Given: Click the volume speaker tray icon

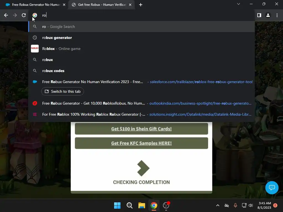Looking at the screenshot, I should tap(251, 205).
